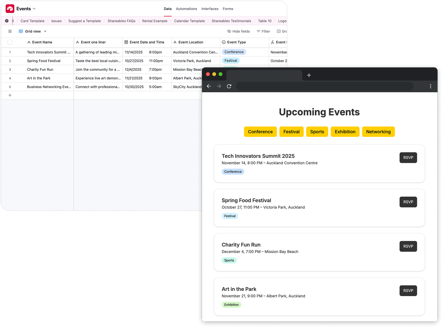Click the browser address bar
The height and width of the screenshot is (328, 443).
tap(324, 86)
